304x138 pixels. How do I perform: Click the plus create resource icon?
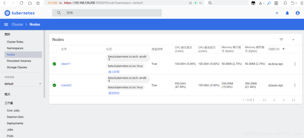(x=277, y=13)
